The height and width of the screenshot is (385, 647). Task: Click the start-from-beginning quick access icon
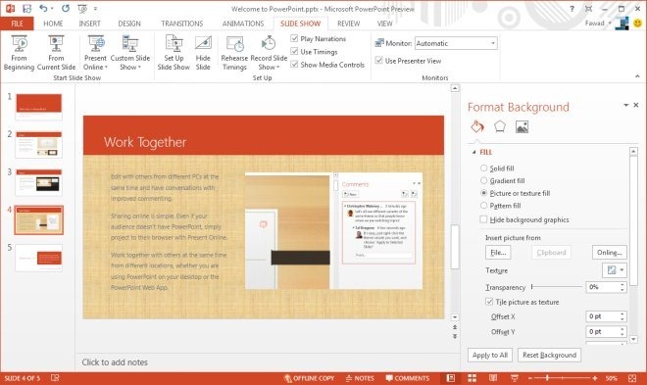coord(82,8)
